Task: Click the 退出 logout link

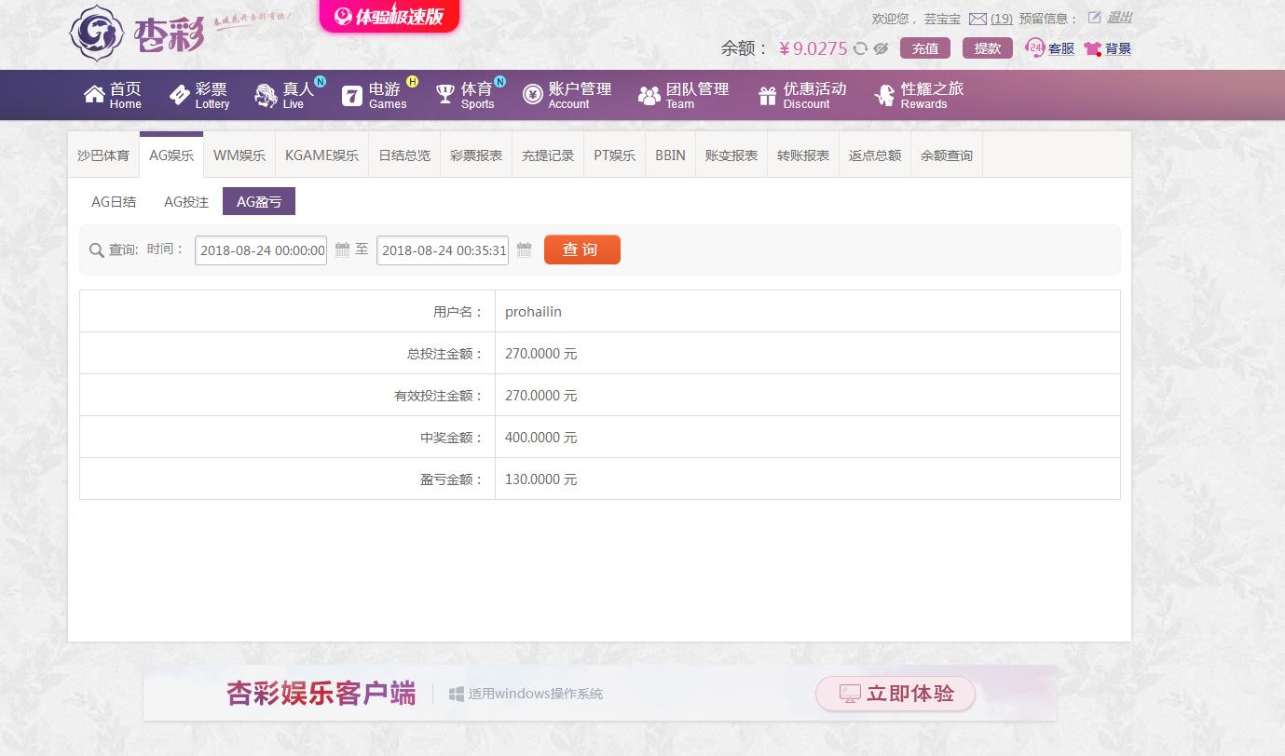Action: point(1118,18)
